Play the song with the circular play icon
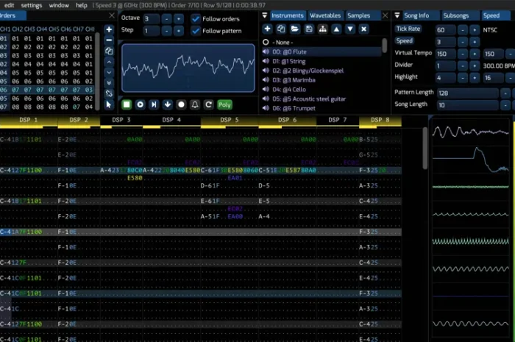The height and width of the screenshot is (342, 515). 141,104
